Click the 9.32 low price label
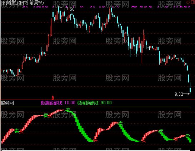 [179, 94]
